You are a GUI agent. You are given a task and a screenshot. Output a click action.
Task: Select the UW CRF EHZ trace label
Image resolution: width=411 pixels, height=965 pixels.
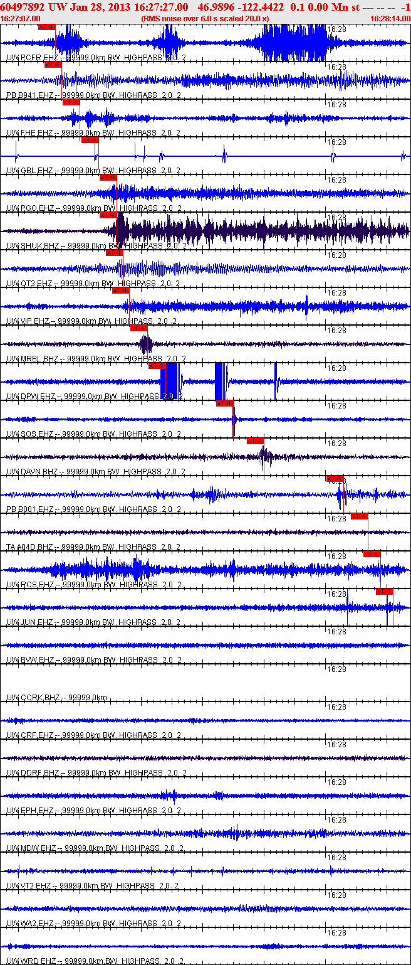point(93,735)
